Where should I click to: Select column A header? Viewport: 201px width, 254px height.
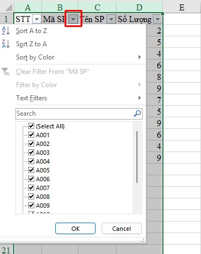coord(28,8)
